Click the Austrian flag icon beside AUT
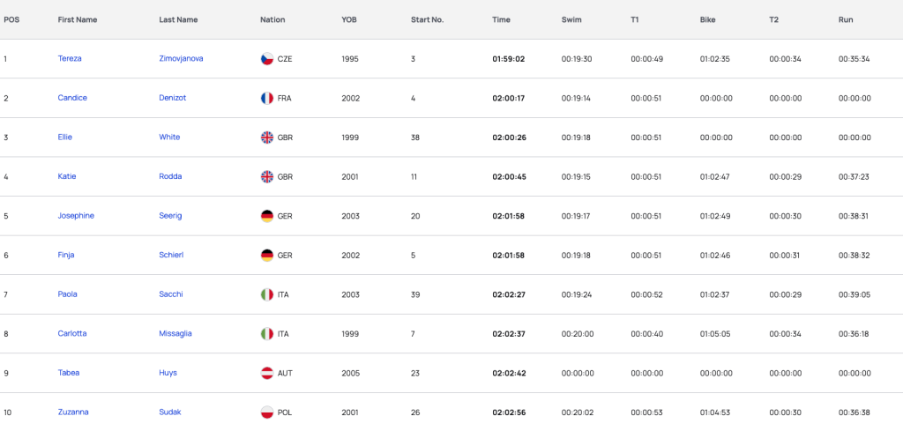Viewport: 903px width, 431px height. tap(266, 373)
